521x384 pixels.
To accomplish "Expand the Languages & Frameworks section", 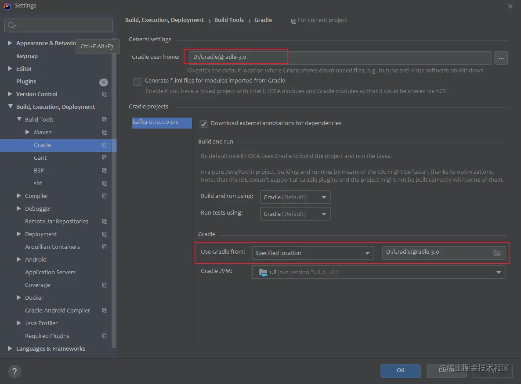I will pos(10,348).
